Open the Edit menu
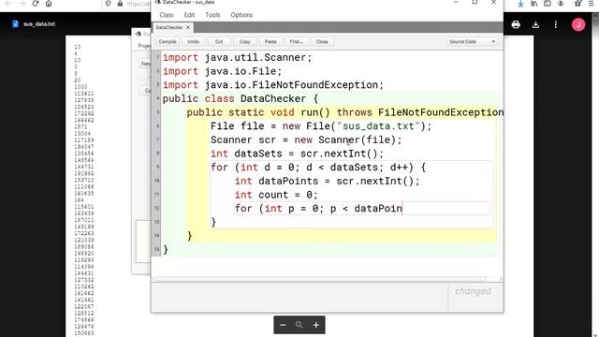 coord(189,15)
